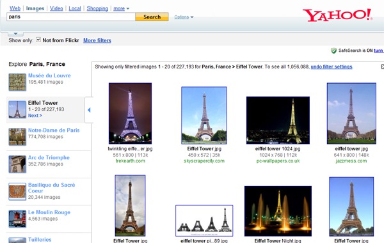Expand the panel tab arrow under search box
The height and width of the screenshot is (243, 384).
tap(15, 33)
